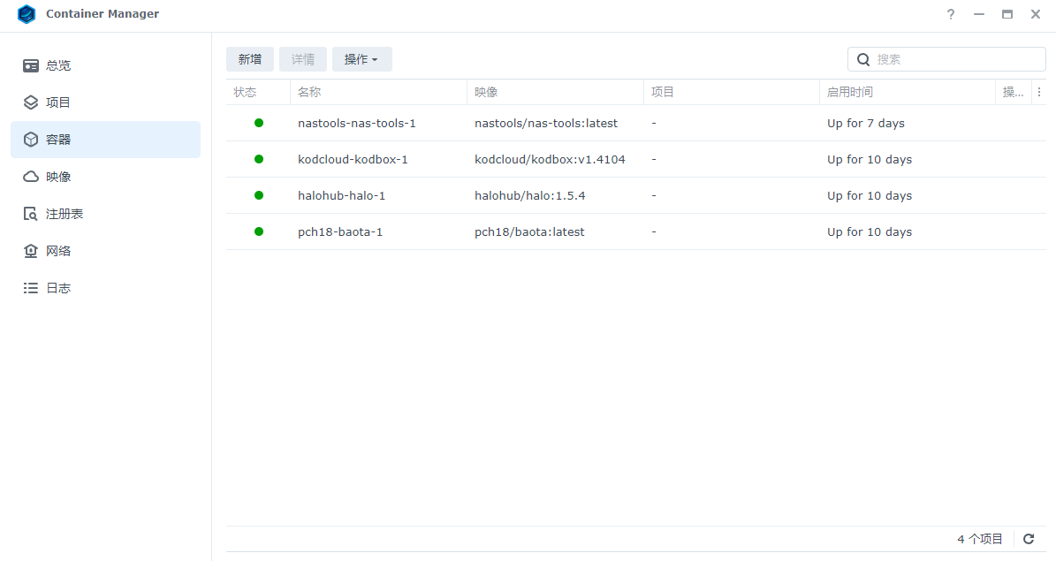Select the pch18-baota-1 container name

[x=340, y=232]
